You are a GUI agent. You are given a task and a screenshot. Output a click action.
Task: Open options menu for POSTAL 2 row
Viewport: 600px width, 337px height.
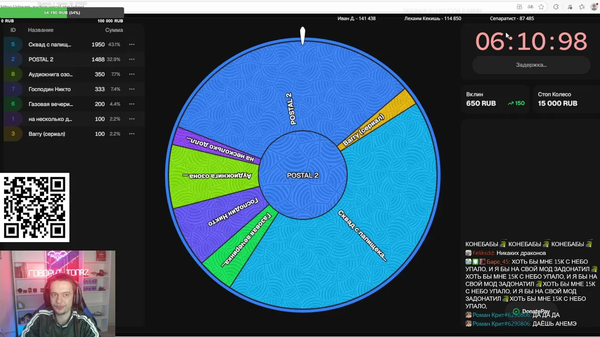coord(132,59)
